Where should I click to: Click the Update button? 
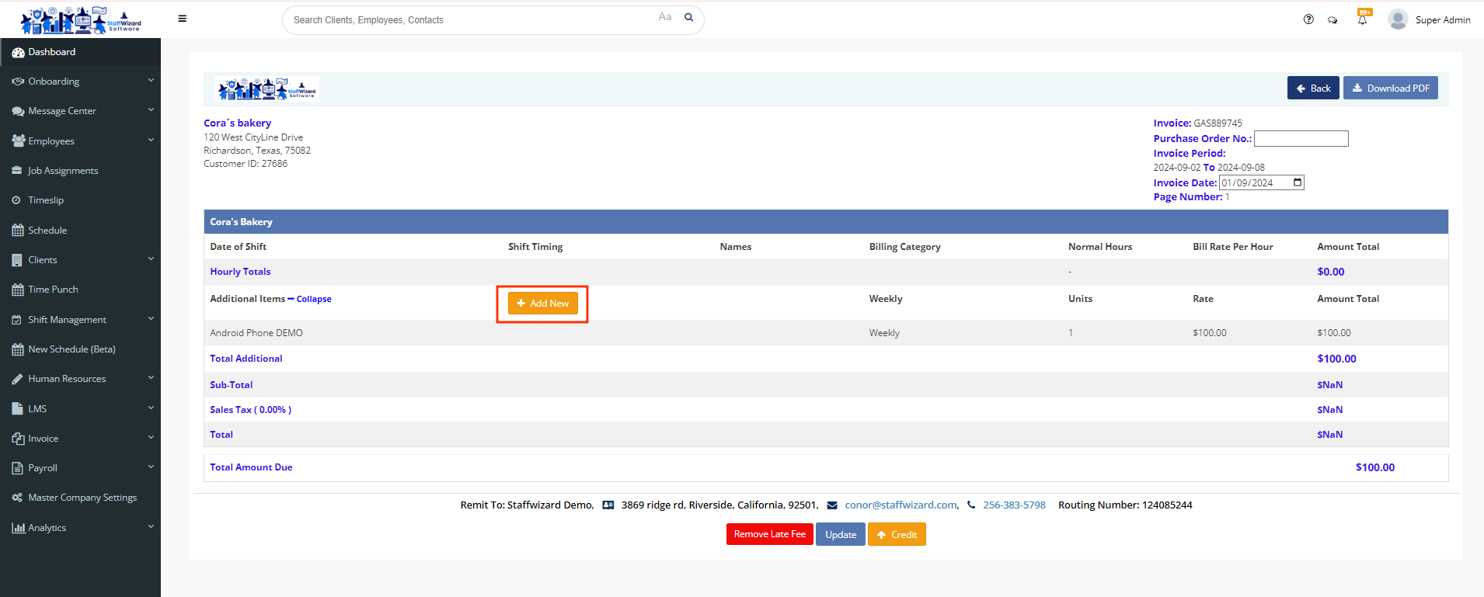tap(841, 534)
